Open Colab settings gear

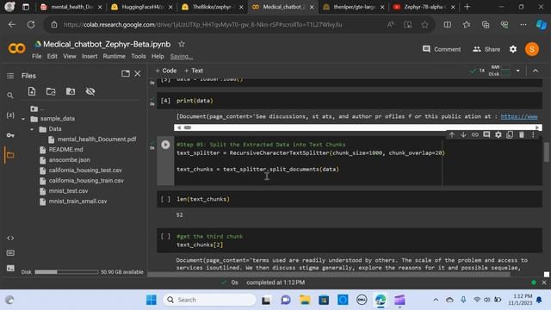(x=513, y=49)
